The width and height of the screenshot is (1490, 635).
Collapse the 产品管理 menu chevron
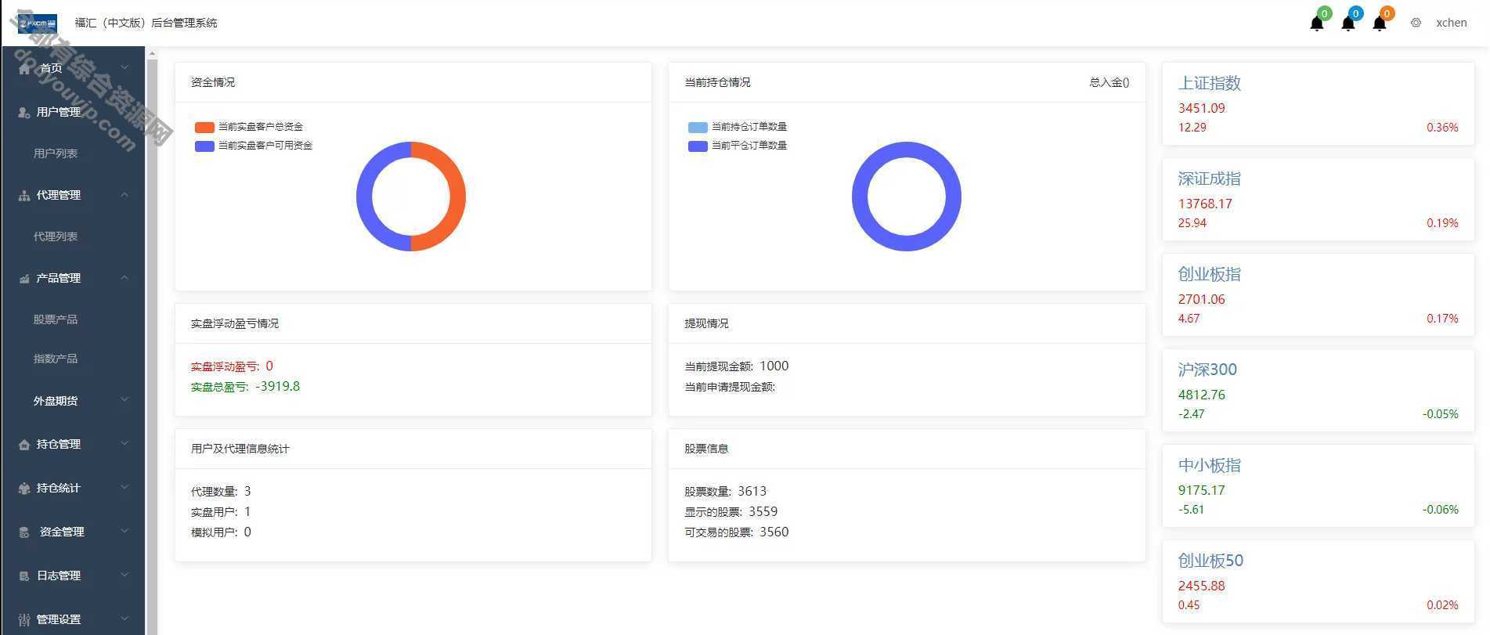pos(124,278)
